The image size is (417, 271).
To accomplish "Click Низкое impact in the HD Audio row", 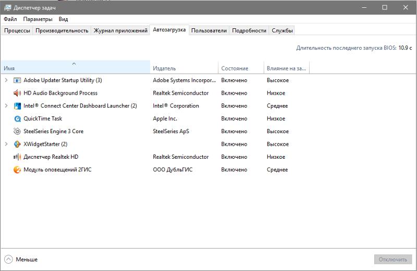I will (276, 93).
